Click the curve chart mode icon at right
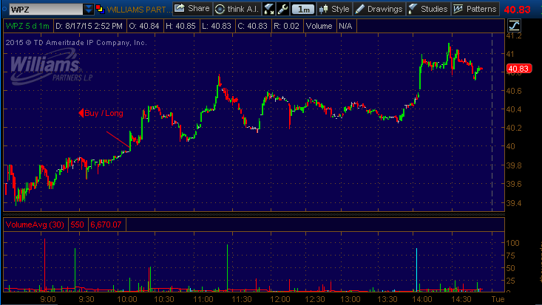 [514, 26]
